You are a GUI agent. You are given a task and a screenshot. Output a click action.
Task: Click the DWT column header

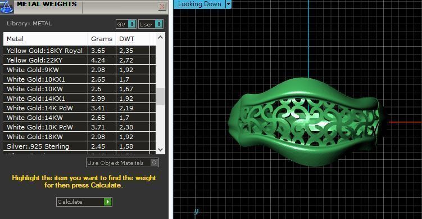pyautogui.click(x=133, y=39)
